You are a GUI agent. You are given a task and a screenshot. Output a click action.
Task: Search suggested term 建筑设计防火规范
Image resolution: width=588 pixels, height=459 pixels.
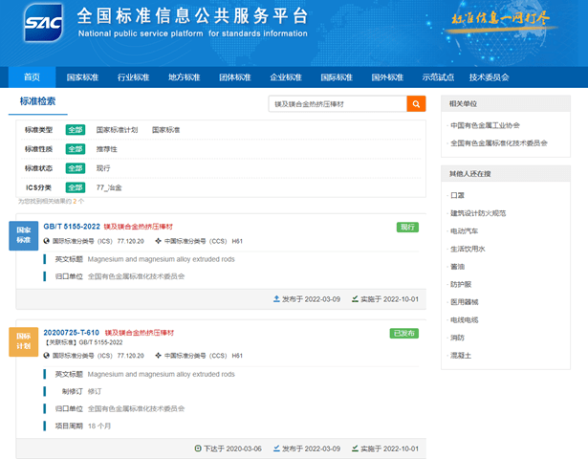(478, 213)
